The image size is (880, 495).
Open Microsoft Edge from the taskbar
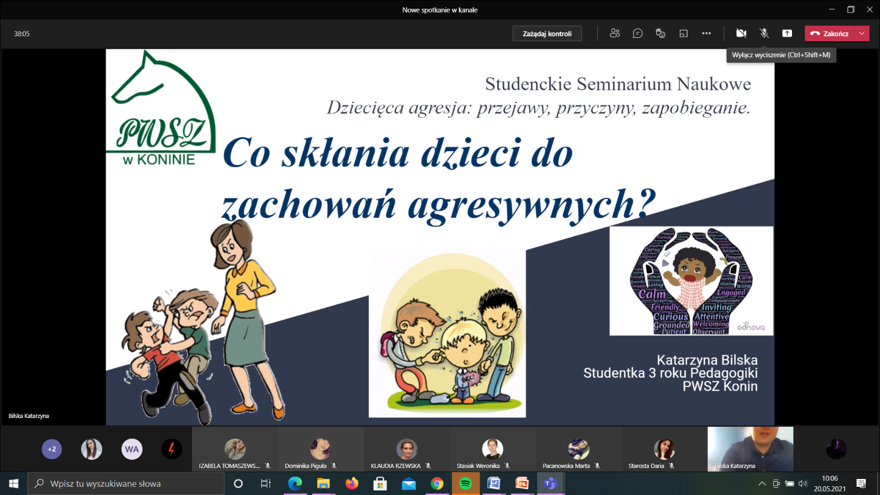point(295,483)
